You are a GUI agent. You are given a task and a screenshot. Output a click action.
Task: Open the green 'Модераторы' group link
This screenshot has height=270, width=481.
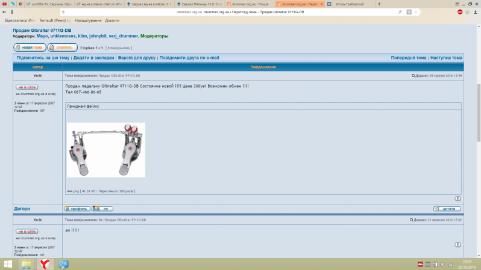pos(154,36)
